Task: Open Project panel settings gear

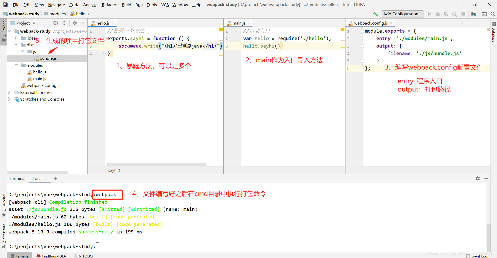Action: pos(75,23)
